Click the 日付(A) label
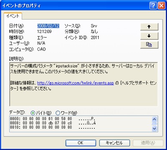Viewport: 167px width, 150px height. coord(17,26)
